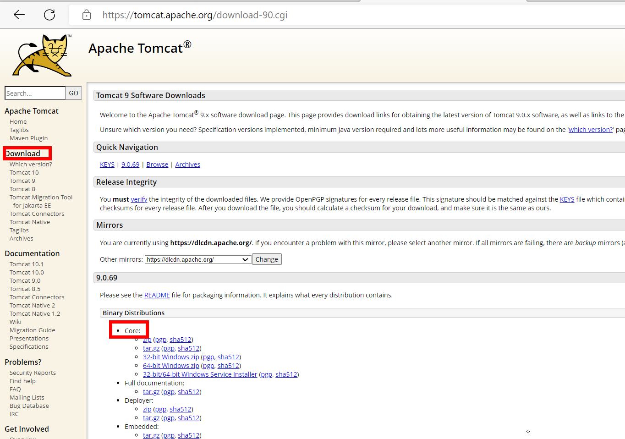625x439 pixels.
Task: Open sha512 for Windows Service Installer
Action: click(x=286, y=374)
